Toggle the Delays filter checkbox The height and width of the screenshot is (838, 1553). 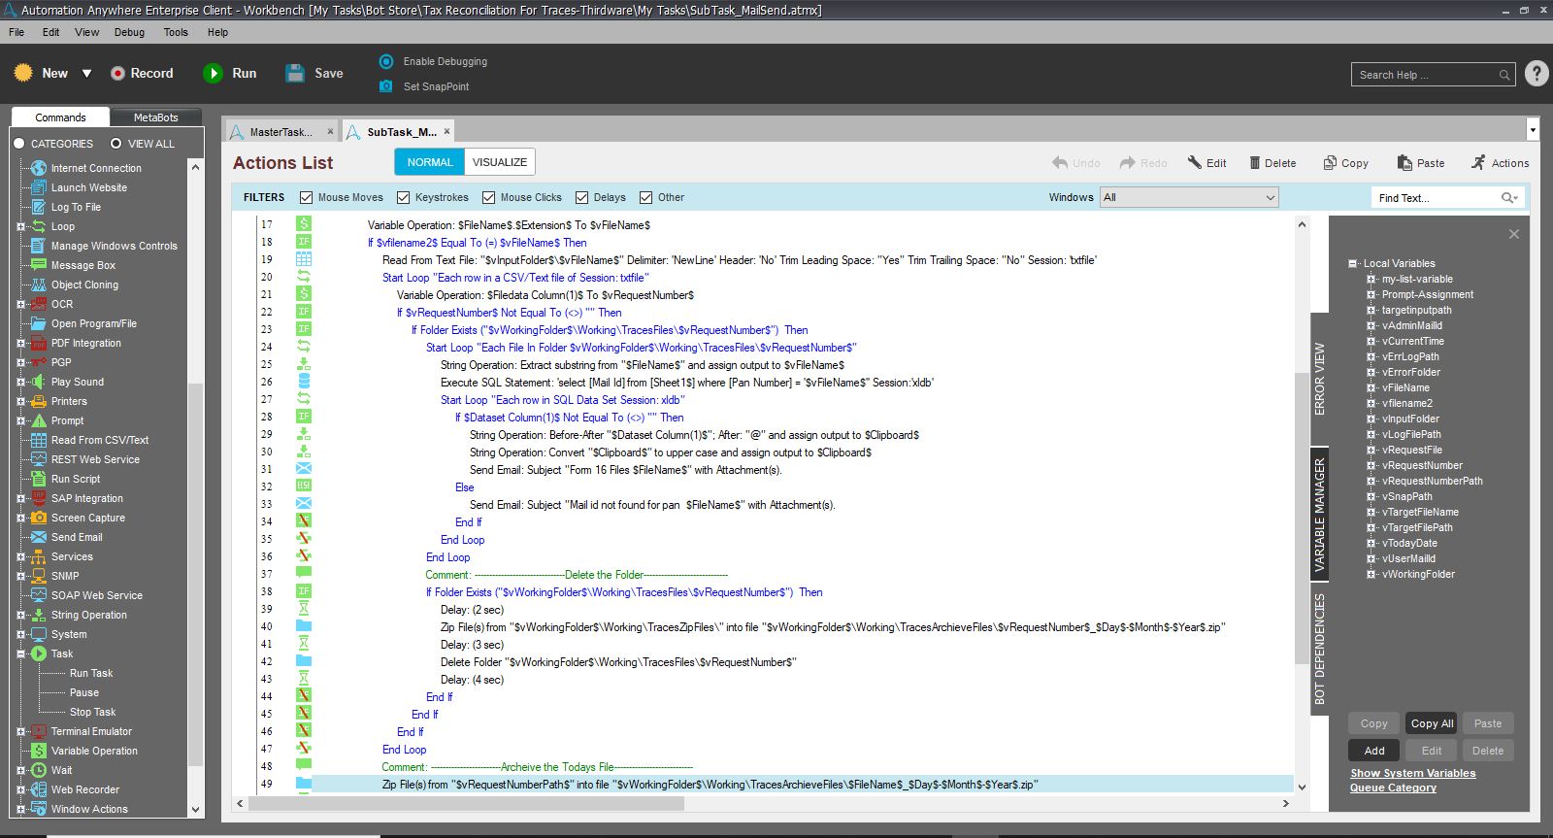coord(581,197)
